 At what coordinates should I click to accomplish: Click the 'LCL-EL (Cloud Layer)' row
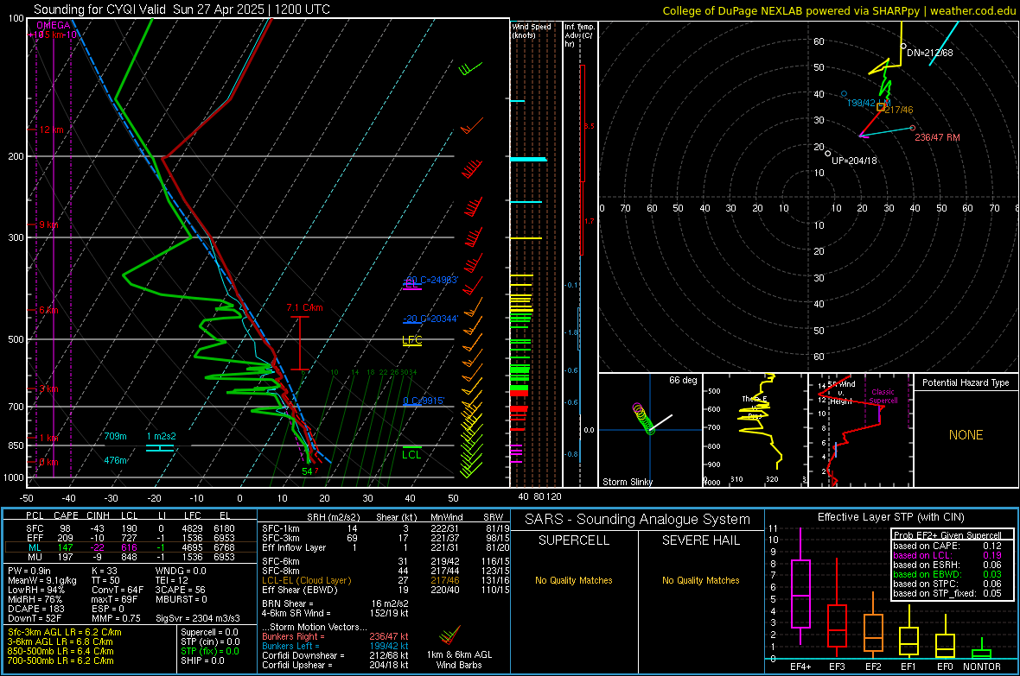point(386,580)
